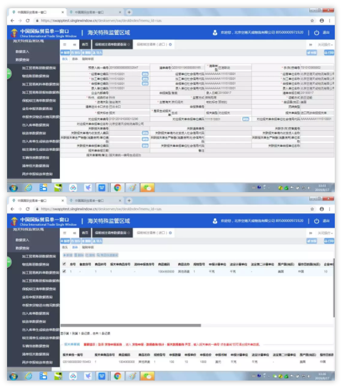Click 申报 button in top window
The image size is (344, 386).
[312, 53]
